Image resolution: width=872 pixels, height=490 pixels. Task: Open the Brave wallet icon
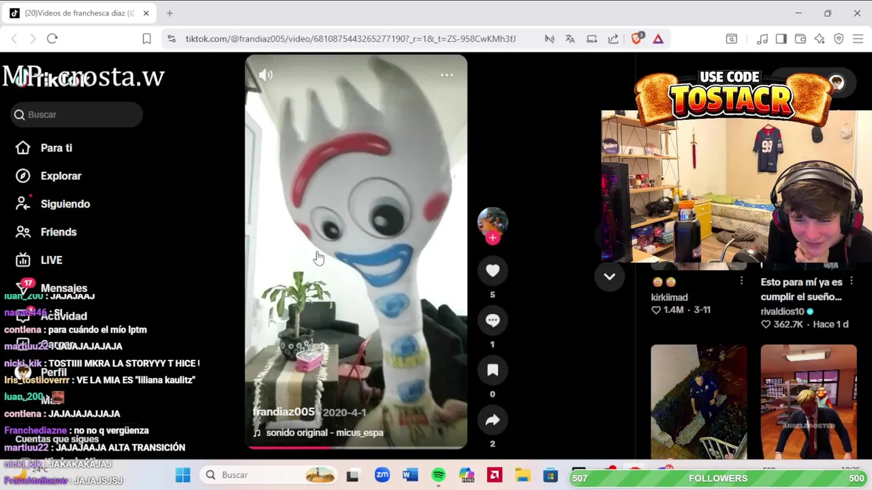(x=800, y=39)
